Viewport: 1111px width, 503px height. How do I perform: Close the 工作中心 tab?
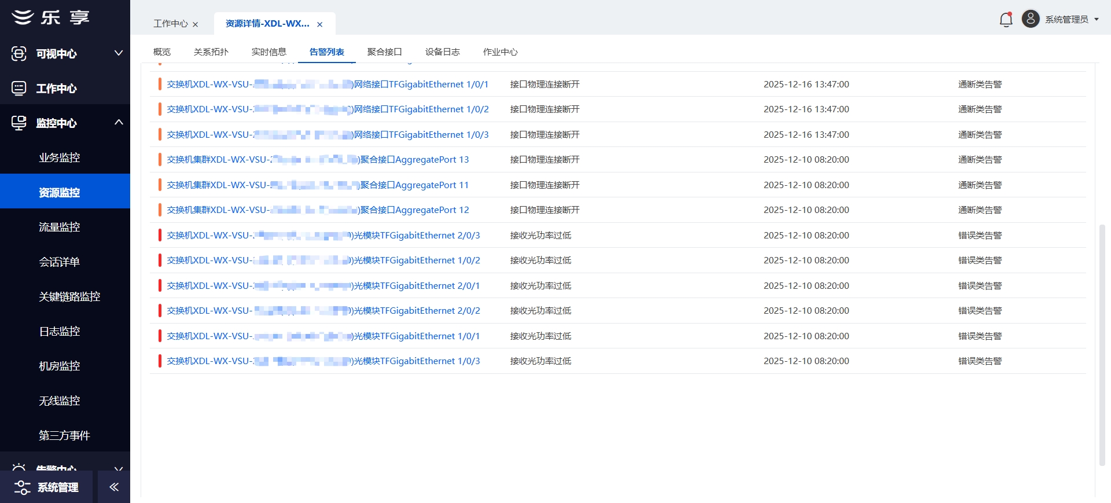pyautogui.click(x=196, y=24)
